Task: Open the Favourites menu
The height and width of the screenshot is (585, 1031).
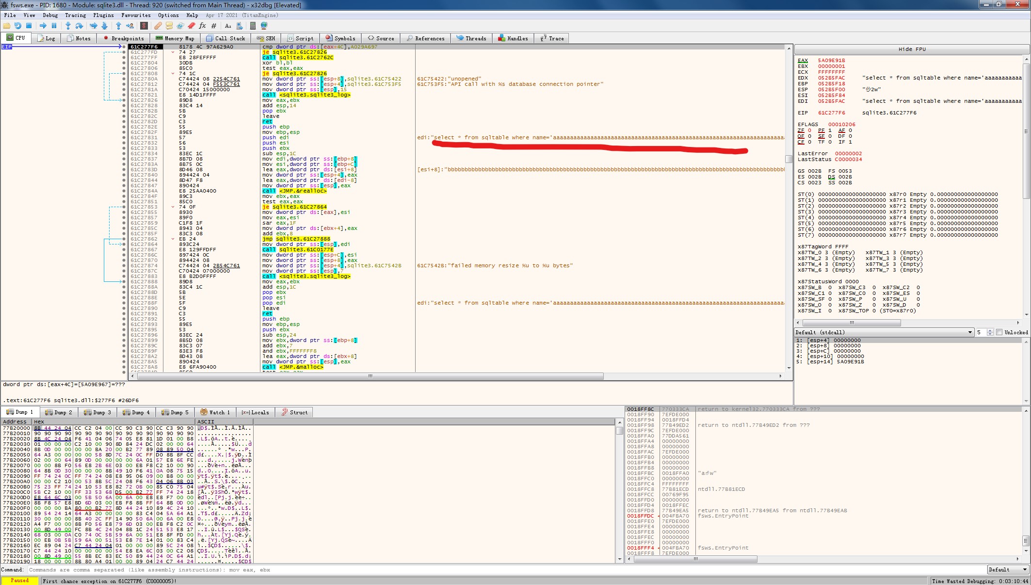Action: 136,15
